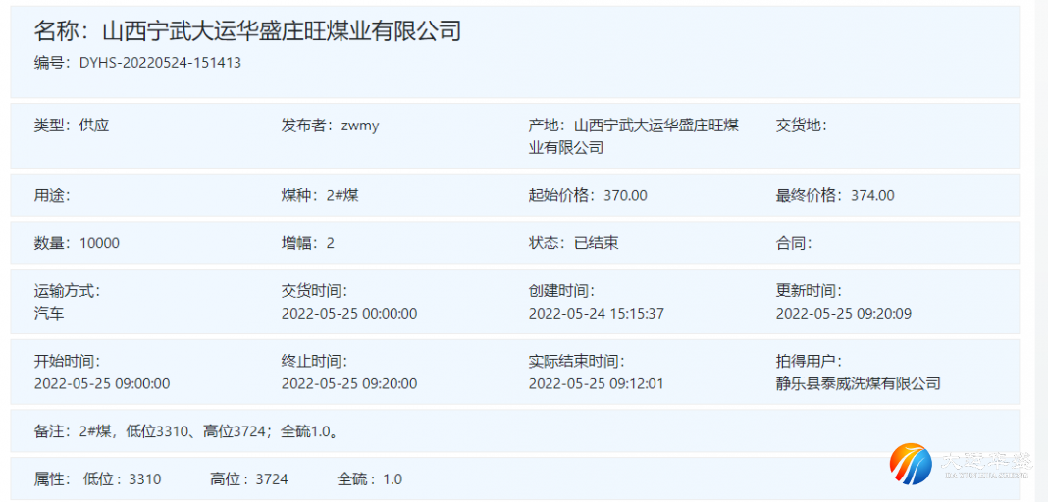Click the quantity value 10000
This screenshot has width=1048, height=502.
click(99, 243)
